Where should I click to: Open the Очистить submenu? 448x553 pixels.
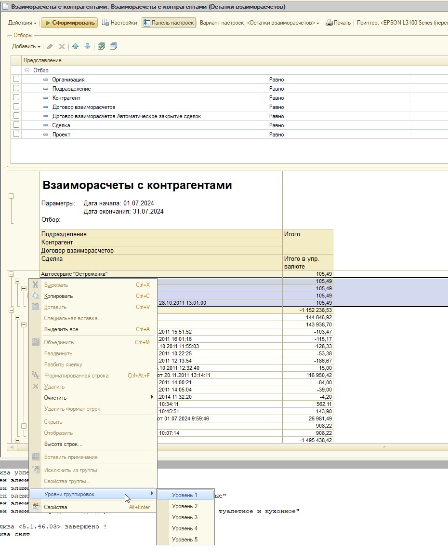tap(92, 397)
